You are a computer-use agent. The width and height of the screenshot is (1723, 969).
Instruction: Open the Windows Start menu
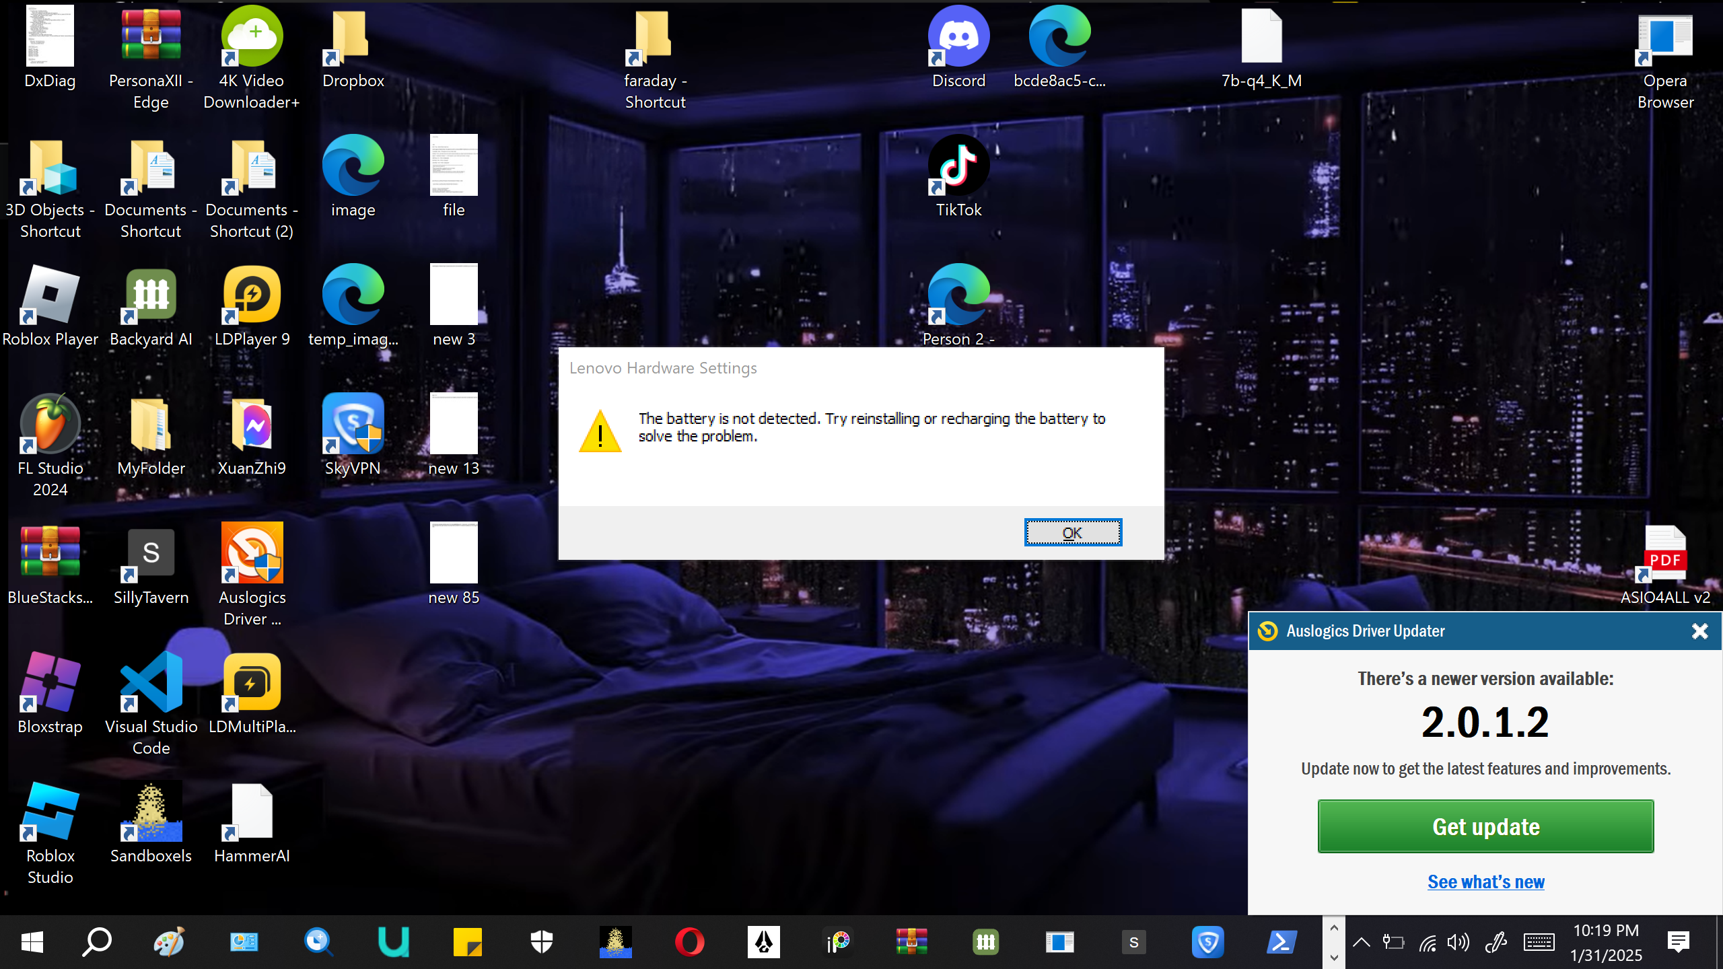32,942
